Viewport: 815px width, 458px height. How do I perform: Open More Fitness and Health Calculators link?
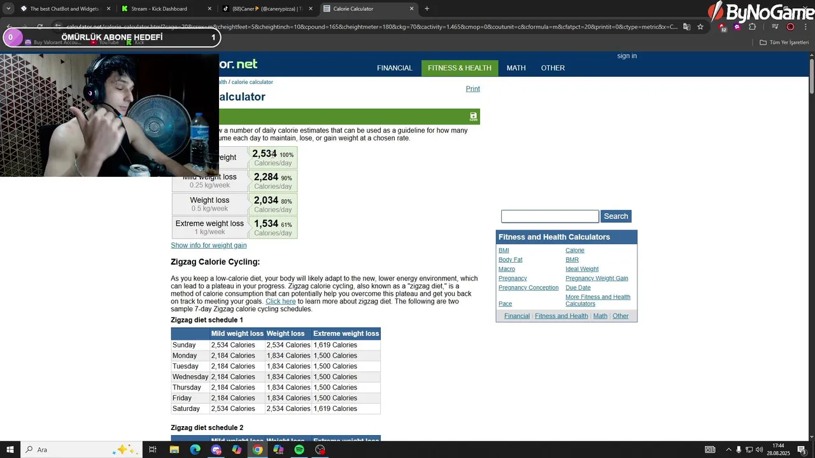point(597,300)
